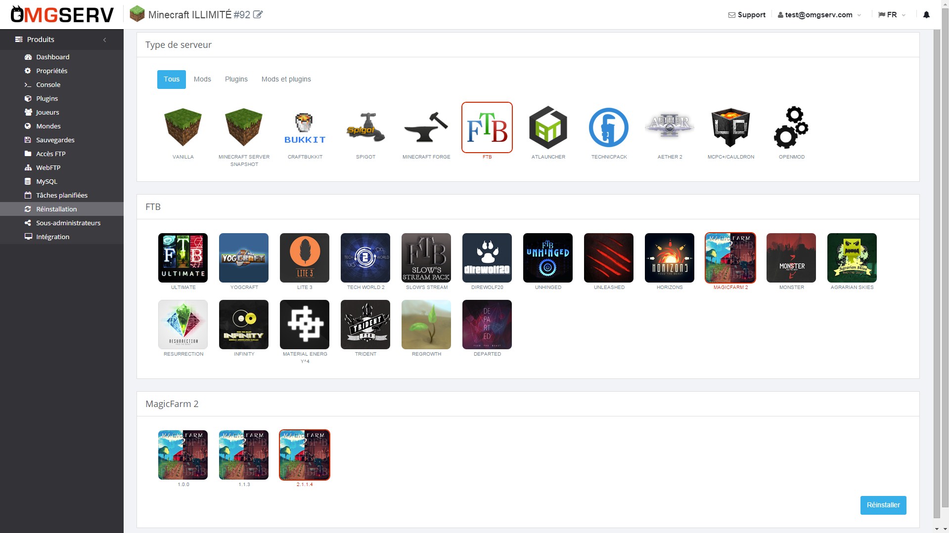The width and height of the screenshot is (949, 533).
Task: Open the notifications bell icon
Action: 926,15
